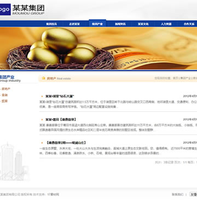Click the orange bullet beside 钻石大厦 article
Viewport: 197px width, 207px height.
click(42, 96)
